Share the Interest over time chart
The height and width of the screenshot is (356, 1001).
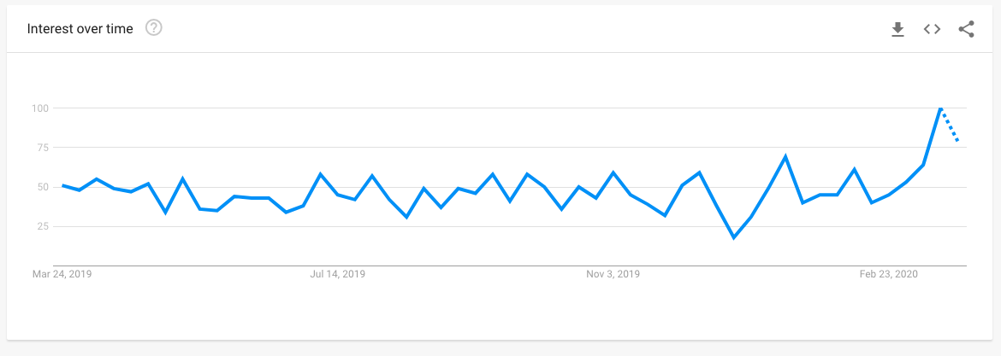pyautogui.click(x=967, y=29)
